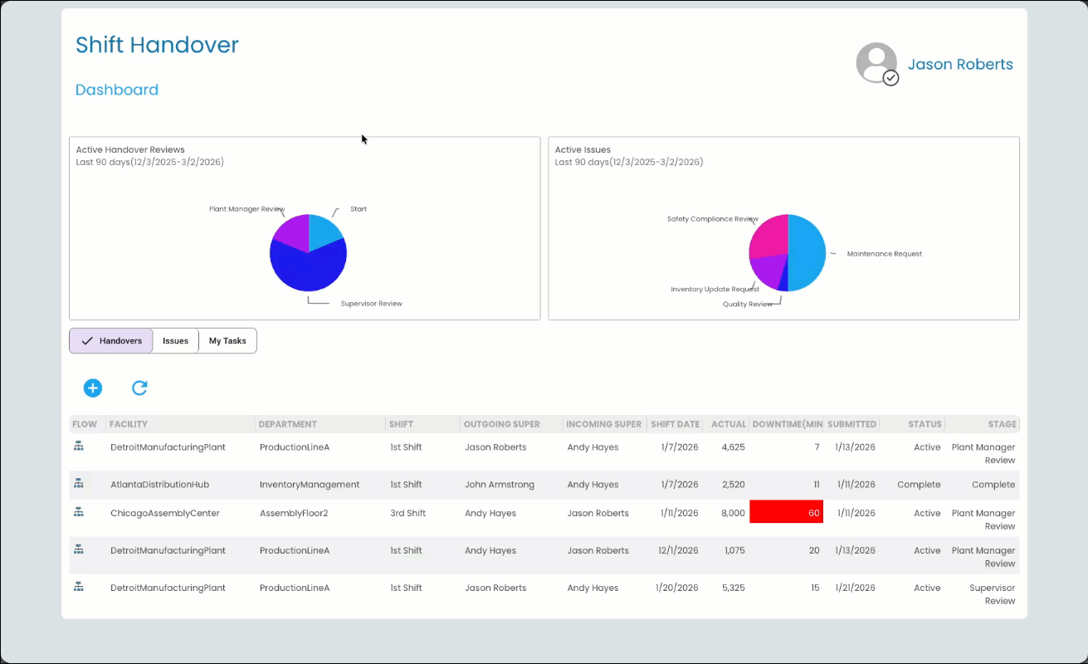Open flow icon for 12/1/2026 Detroit row

[x=79, y=549]
